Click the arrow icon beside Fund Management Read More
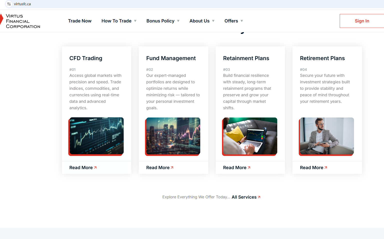This screenshot has width=384, height=239. 172,168
